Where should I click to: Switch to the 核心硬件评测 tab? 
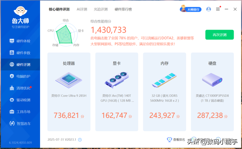coord(59,9)
